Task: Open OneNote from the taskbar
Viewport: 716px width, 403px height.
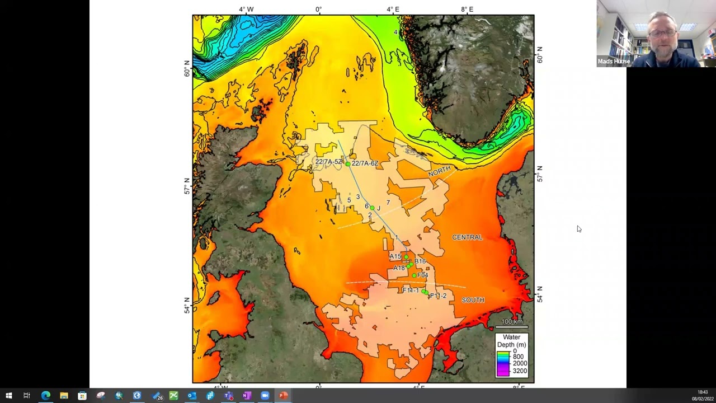Action: [x=246, y=396]
